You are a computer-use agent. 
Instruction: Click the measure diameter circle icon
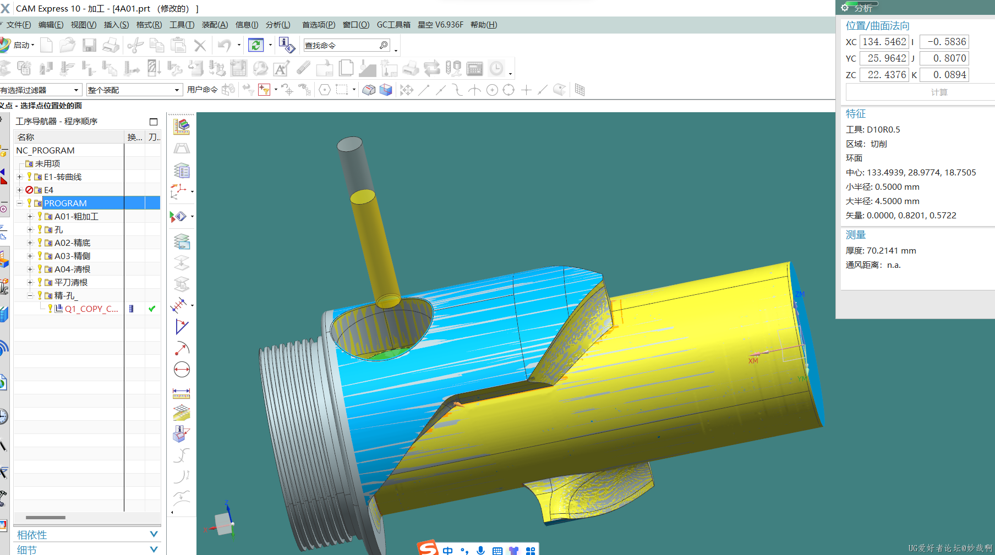pos(182,370)
